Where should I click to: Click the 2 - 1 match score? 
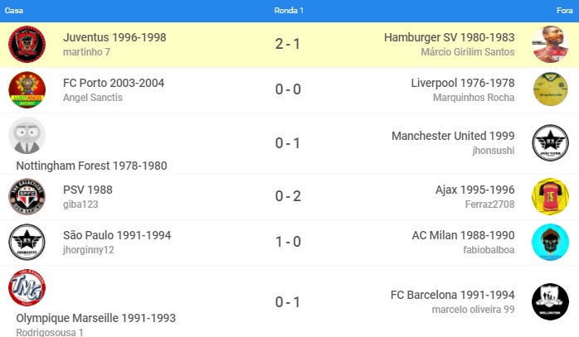(x=288, y=44)
